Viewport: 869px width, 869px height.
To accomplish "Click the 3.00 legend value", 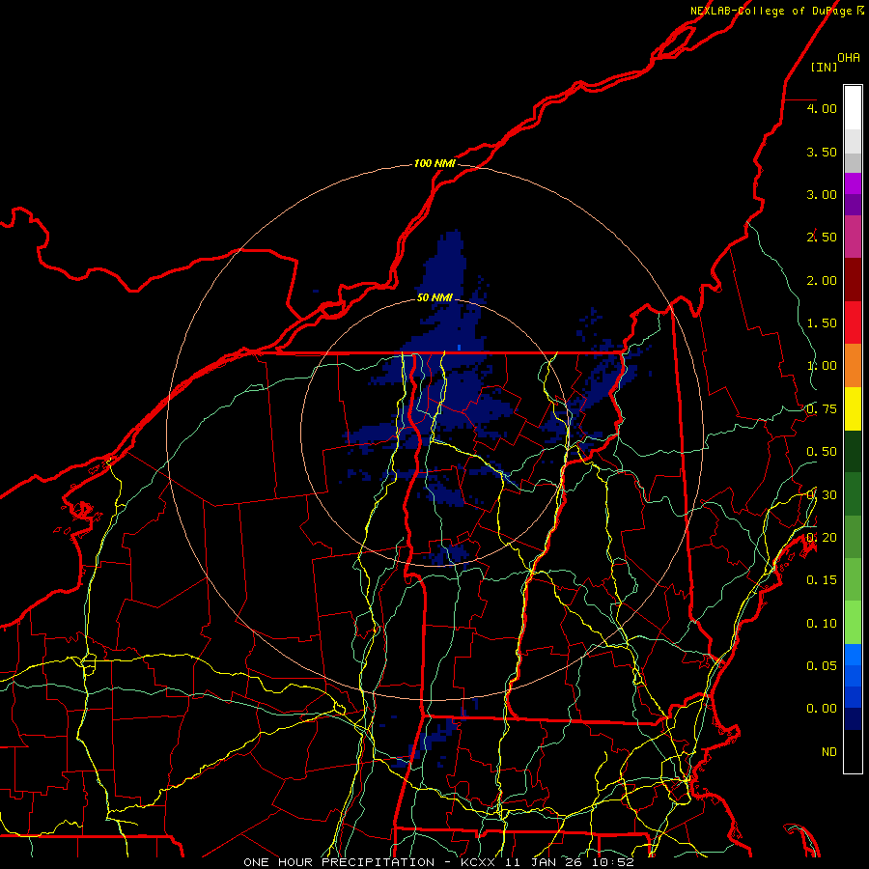I will point(822,194).
